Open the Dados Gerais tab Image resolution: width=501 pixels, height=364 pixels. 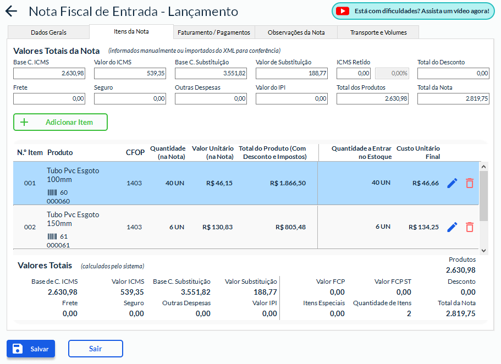pos(48,32)
